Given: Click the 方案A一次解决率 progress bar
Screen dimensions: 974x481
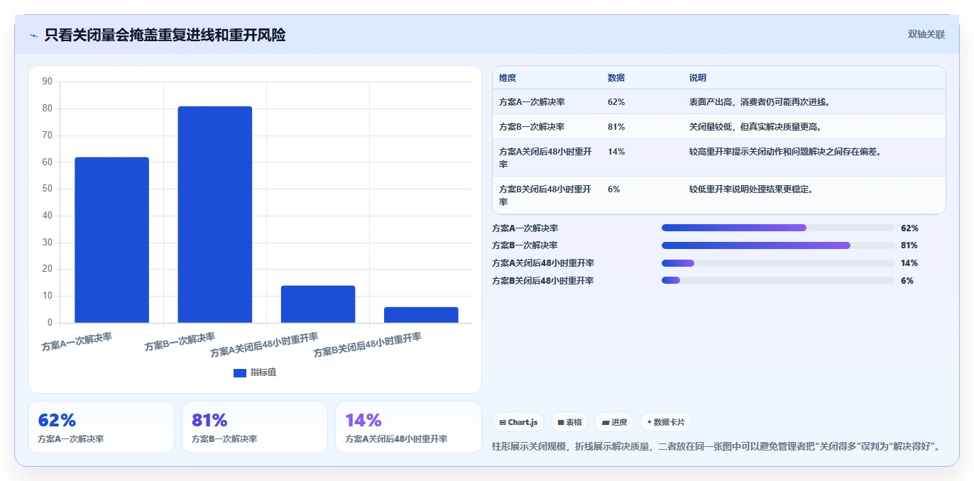Looking at the screenshot, I should [x=778, y=228].
